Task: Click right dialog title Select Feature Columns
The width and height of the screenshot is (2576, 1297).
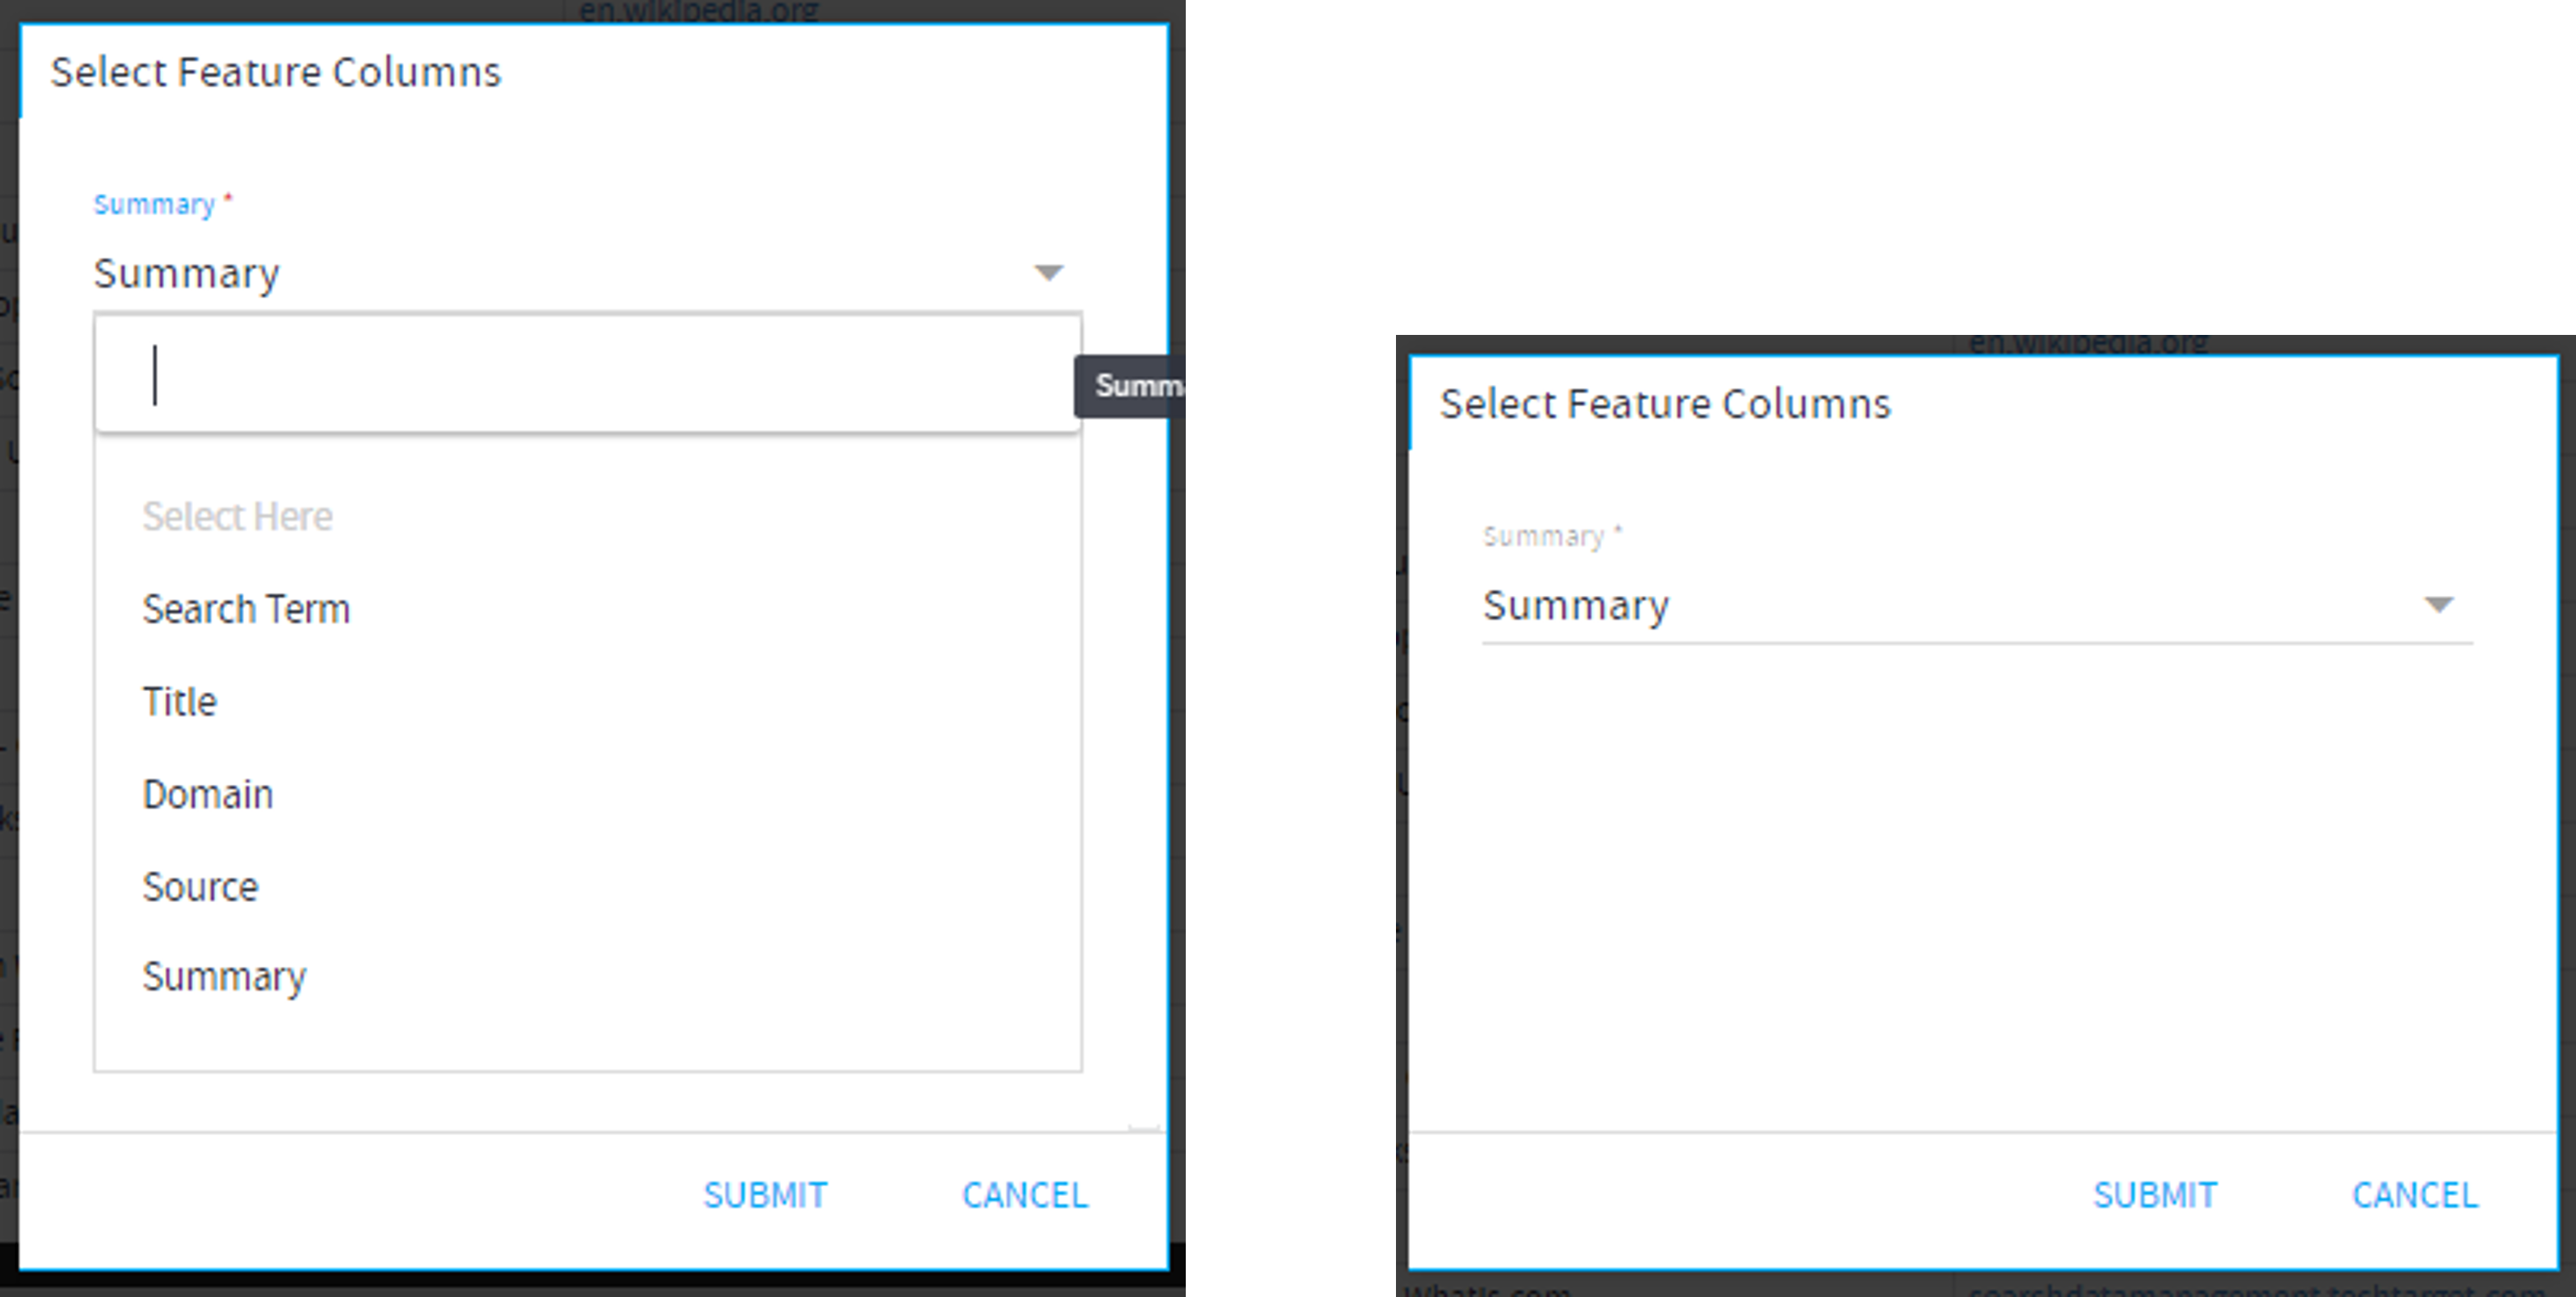Action: click(x=1665, y=404)
